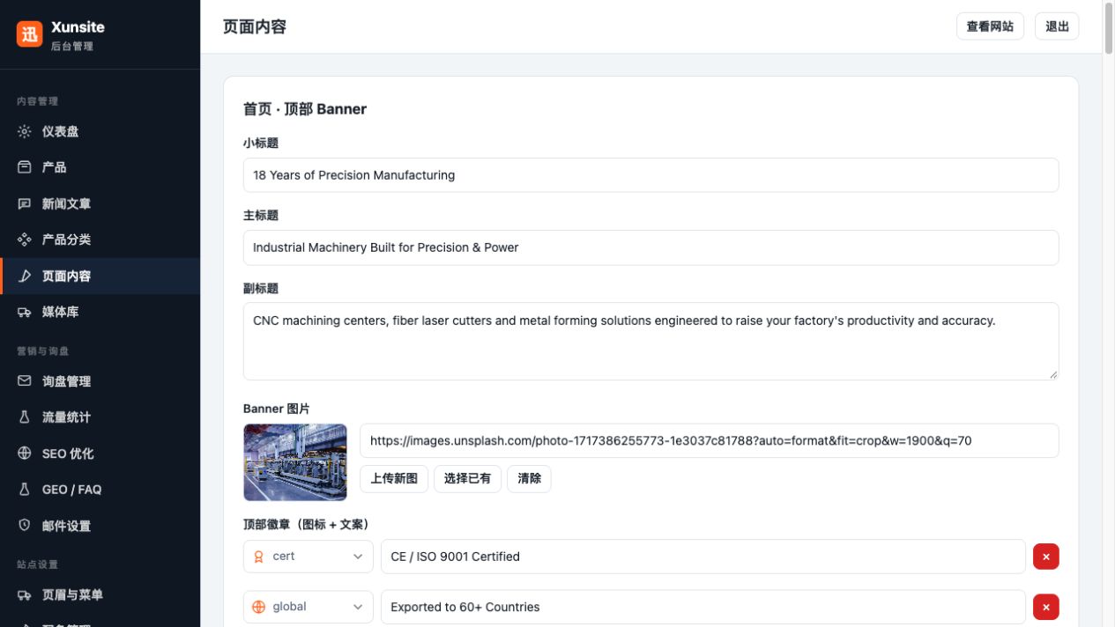This screenshot has height=627, width=1115.
Task: Click the Xunsite logo icon
Action: (29, 33)
